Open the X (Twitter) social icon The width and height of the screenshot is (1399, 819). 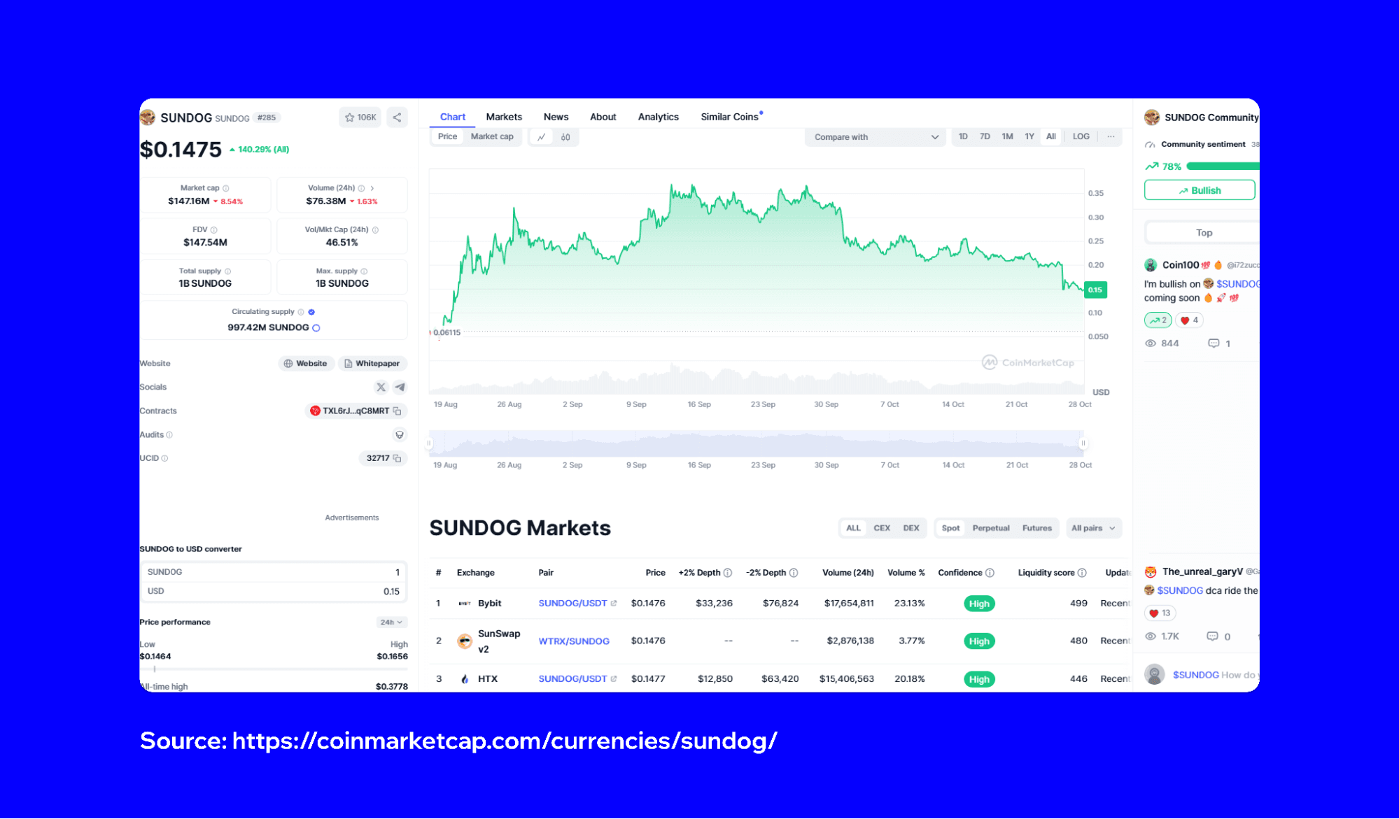coord(381,387)
